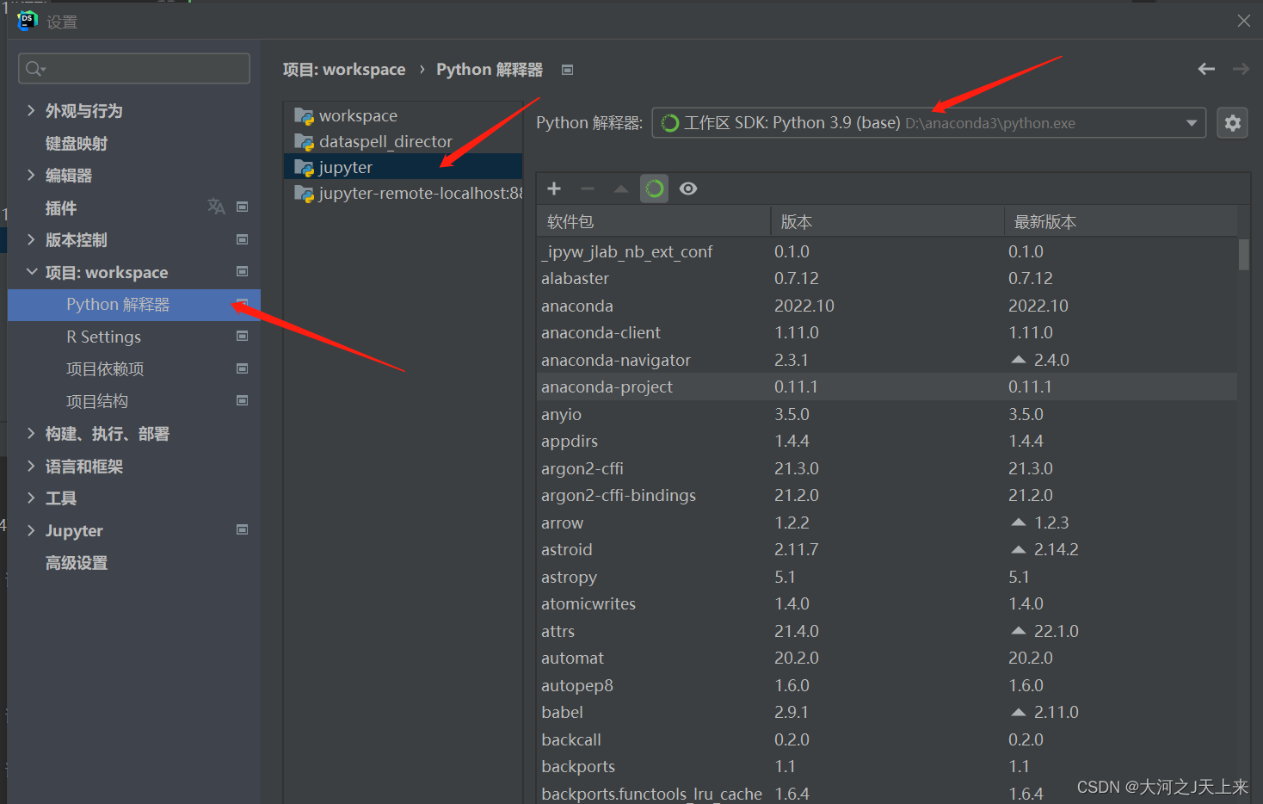Click the translation icon next to 插件
The image size is (1263, 804).
tap(216, 207)
